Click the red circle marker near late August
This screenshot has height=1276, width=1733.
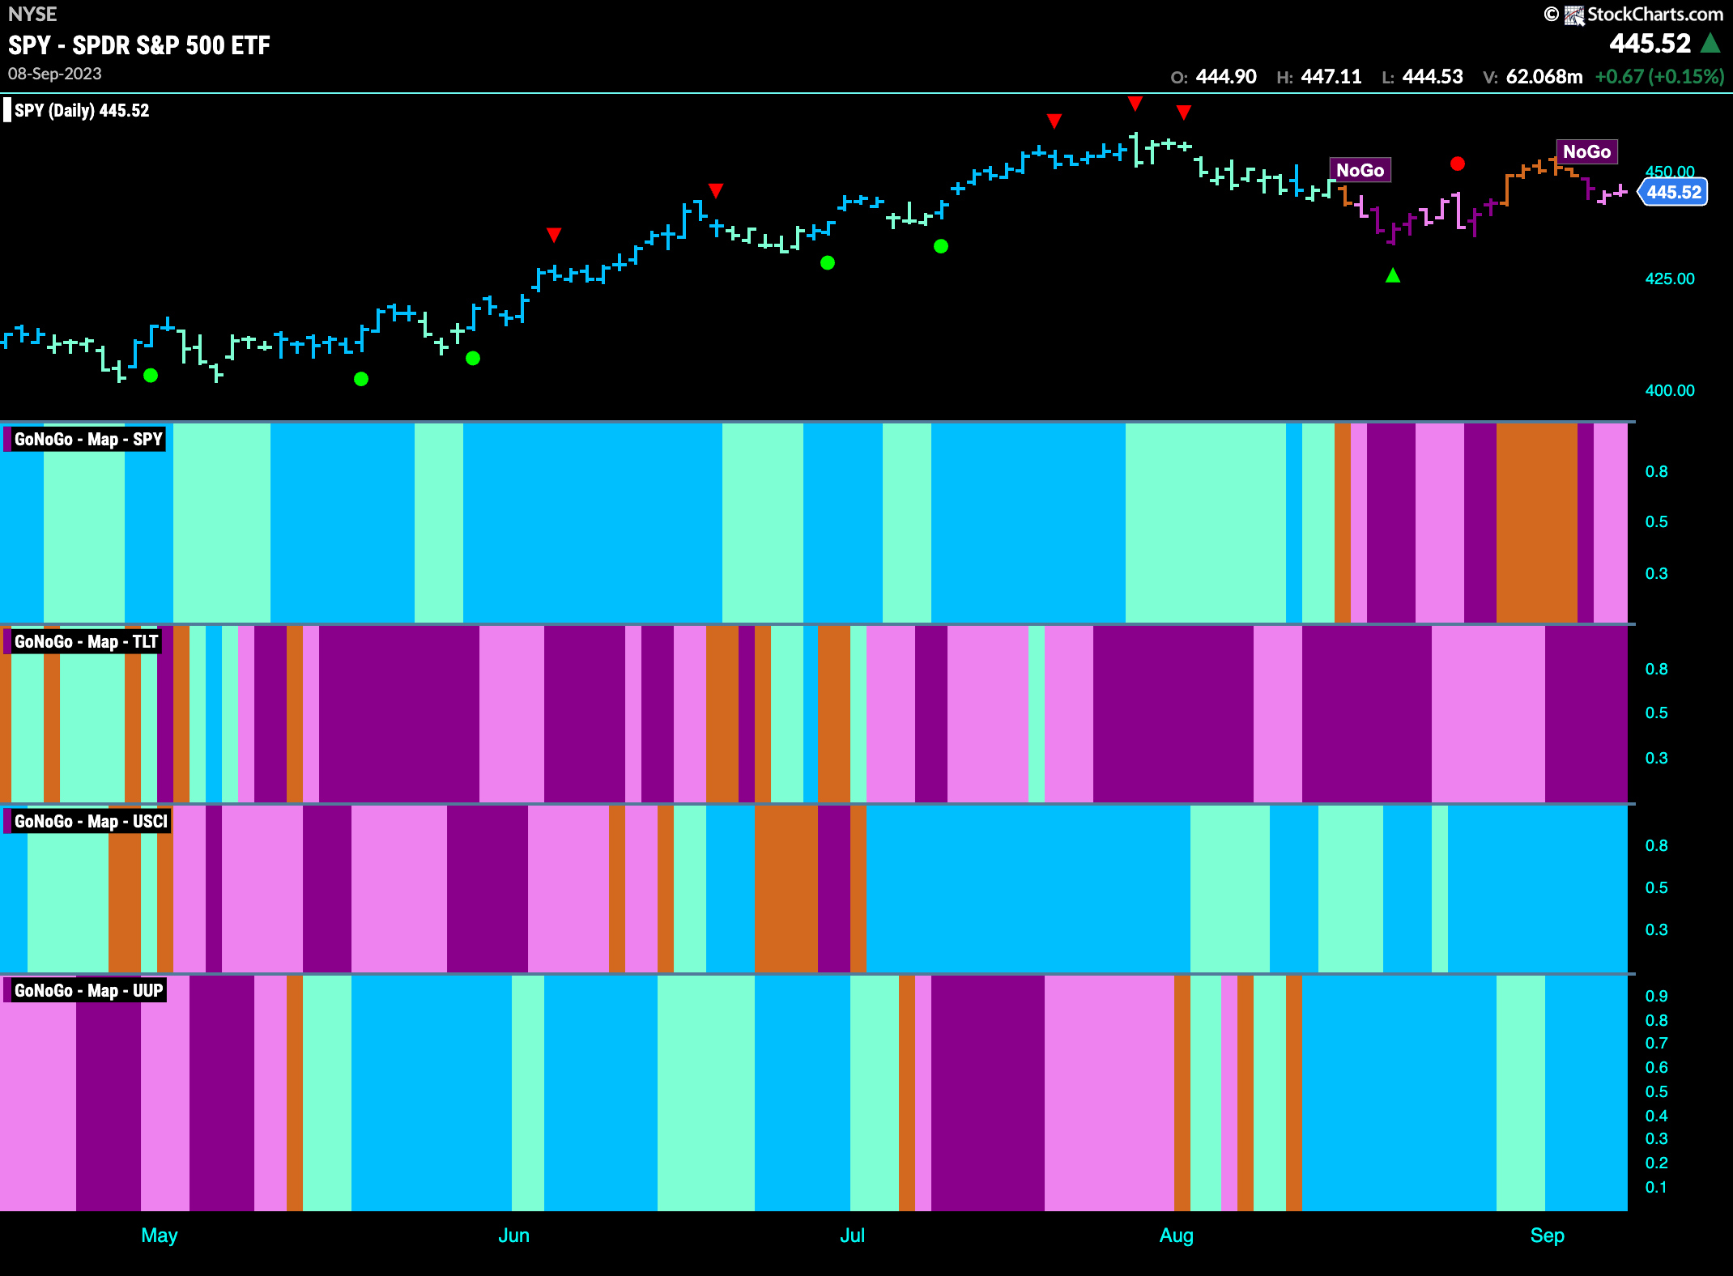pyautogui.click(x=1458, y=164)
